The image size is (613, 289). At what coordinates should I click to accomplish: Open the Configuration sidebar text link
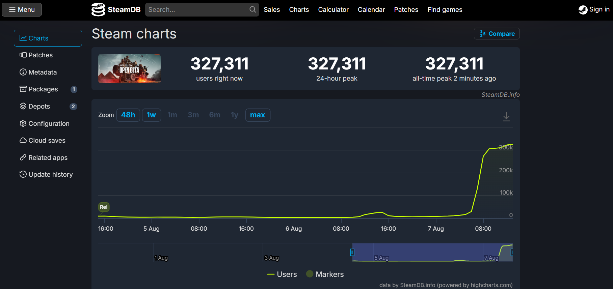(x=49, y=123)
